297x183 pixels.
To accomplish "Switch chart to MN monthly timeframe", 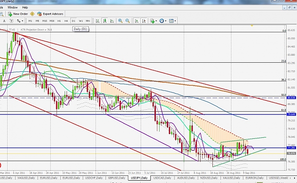I will (x=88, y=21).
